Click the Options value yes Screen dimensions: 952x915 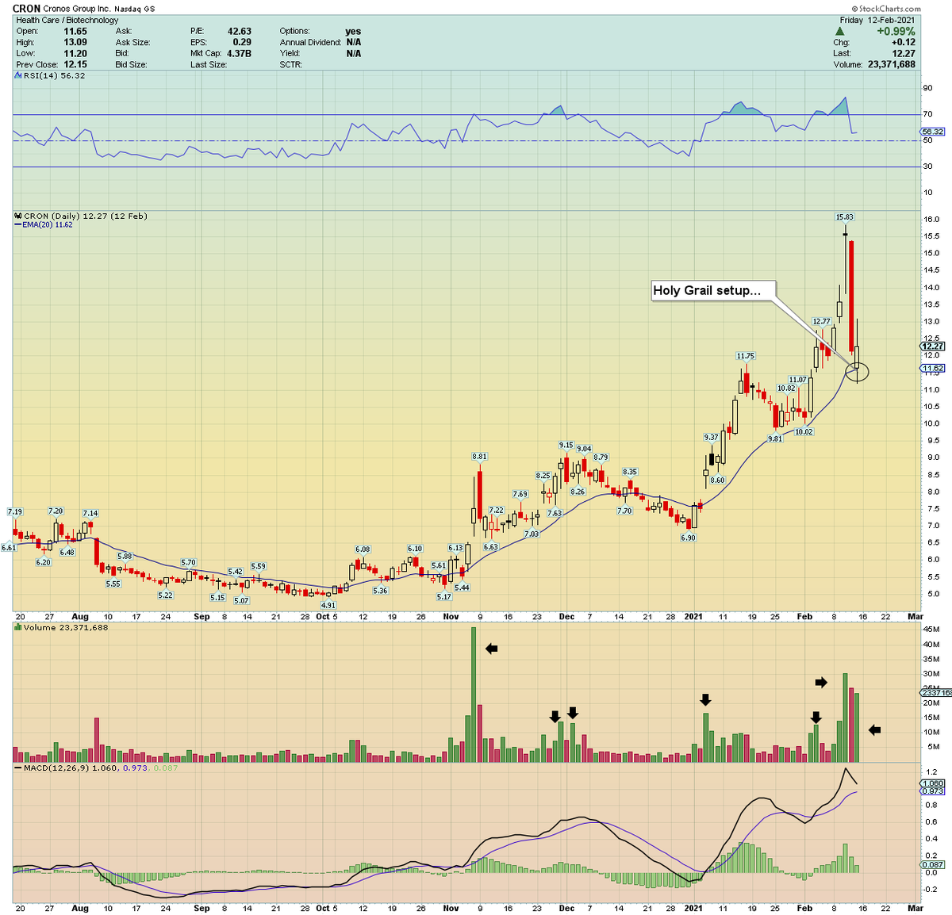(353, 31)
